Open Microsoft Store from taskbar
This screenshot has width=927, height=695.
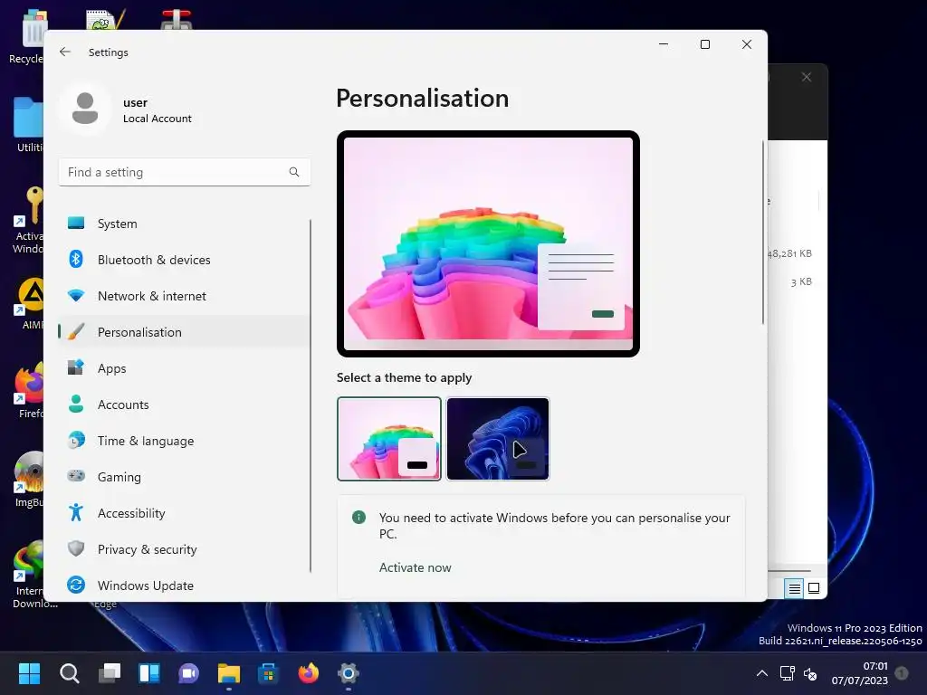click(x=268, y=673)
